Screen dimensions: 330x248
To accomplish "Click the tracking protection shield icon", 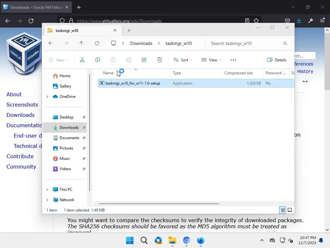I will coord(62,21).
